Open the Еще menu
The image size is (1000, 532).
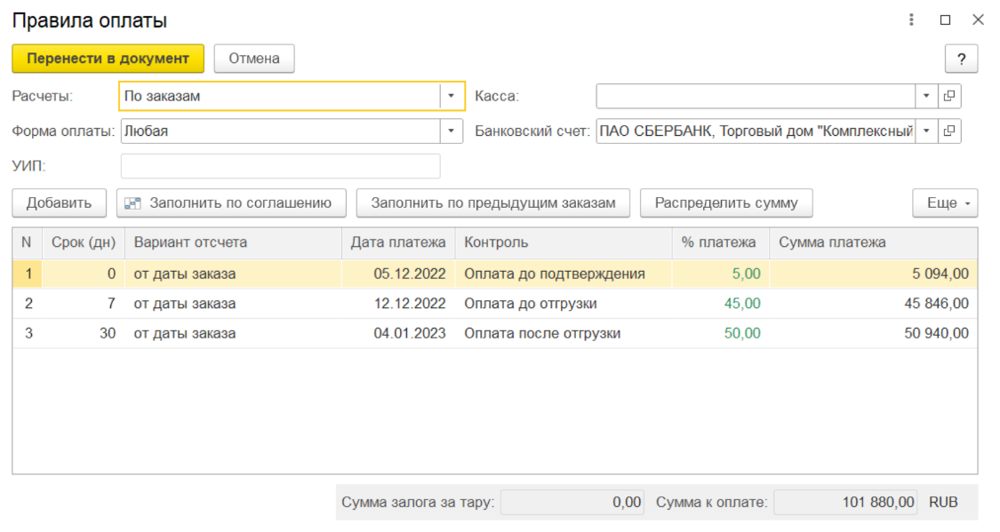click(945, 203)
